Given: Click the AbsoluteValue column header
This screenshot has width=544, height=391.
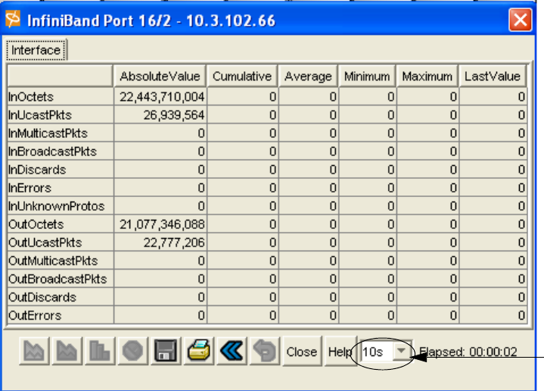Looking at the screenshot, I should (x=160, y=76).
